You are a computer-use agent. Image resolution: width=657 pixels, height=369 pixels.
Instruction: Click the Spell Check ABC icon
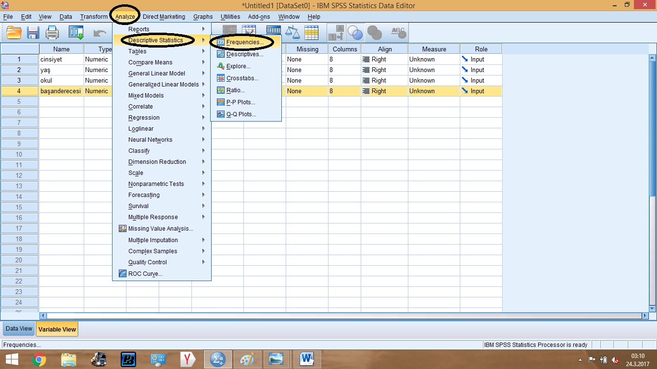pyautogui.click(x=398, y=32)
